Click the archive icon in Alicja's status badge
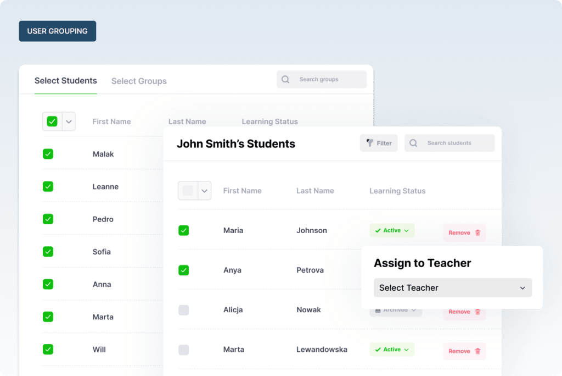The width and height of the screenshot is (562, 376). pyautogui.click(x=378, y=310)
